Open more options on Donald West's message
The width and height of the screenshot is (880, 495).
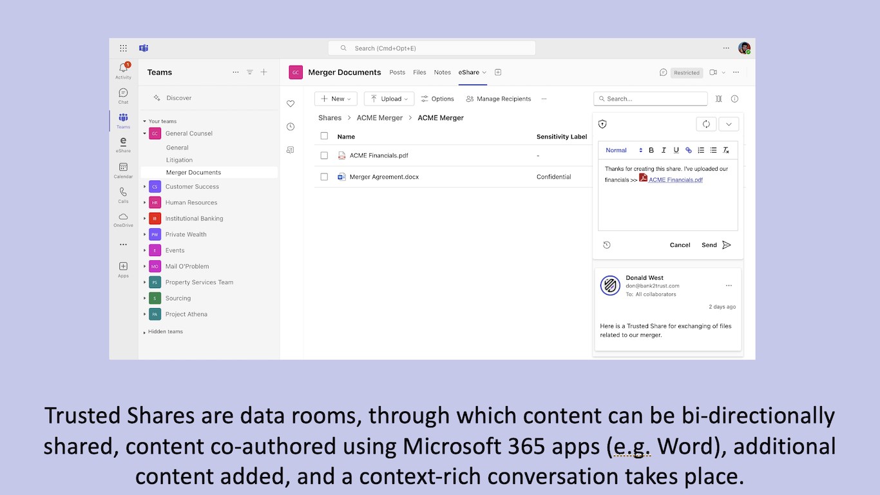(x=729, y=286)
